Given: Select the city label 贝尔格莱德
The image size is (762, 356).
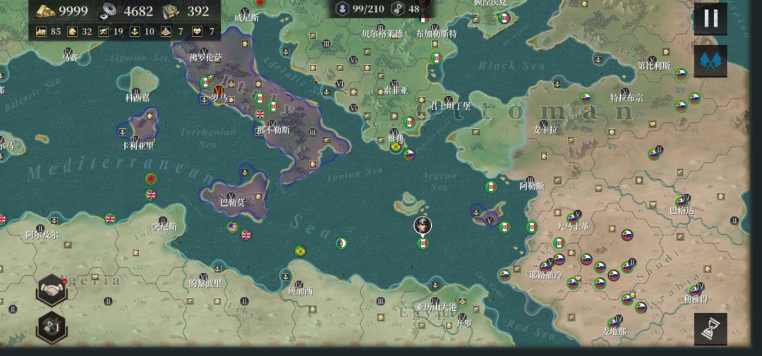Looking at the screenshot, I should click(382, 34).
